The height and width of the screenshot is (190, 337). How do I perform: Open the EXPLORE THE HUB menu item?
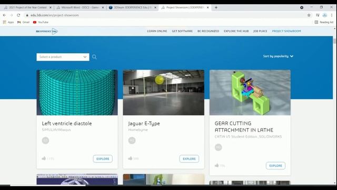pyautogui.click(x=236, y=31)
